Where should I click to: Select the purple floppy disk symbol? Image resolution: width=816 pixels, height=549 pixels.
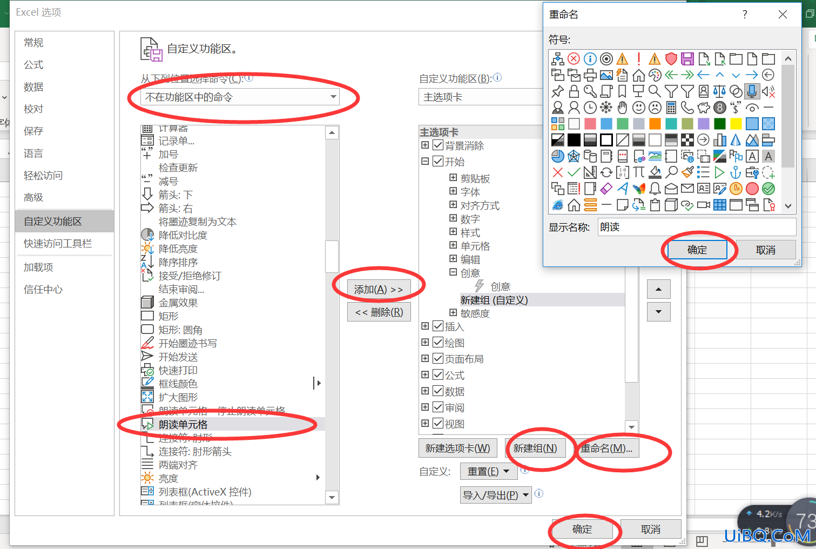[x=687, y=59]
